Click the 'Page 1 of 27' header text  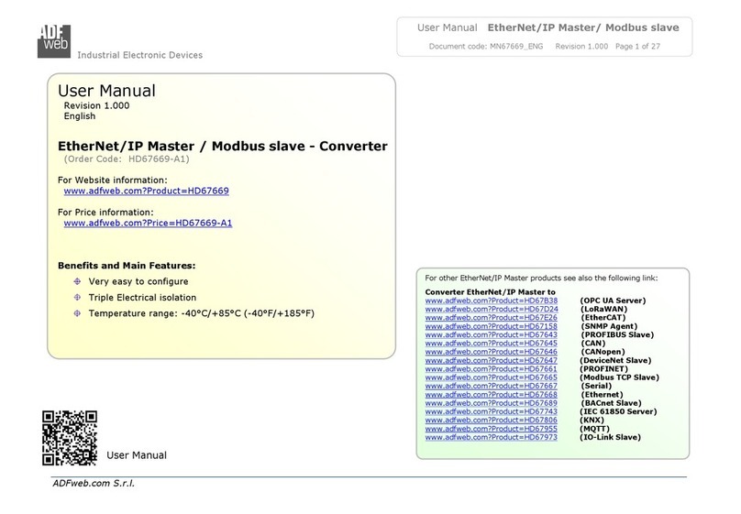[x=637, y=46]
